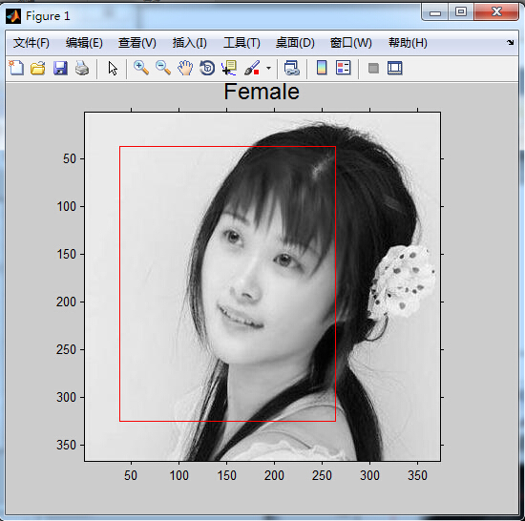525x521 pixels.
Task: Activate the Zoom Out magnifier tool
Action: pos(163,68)
